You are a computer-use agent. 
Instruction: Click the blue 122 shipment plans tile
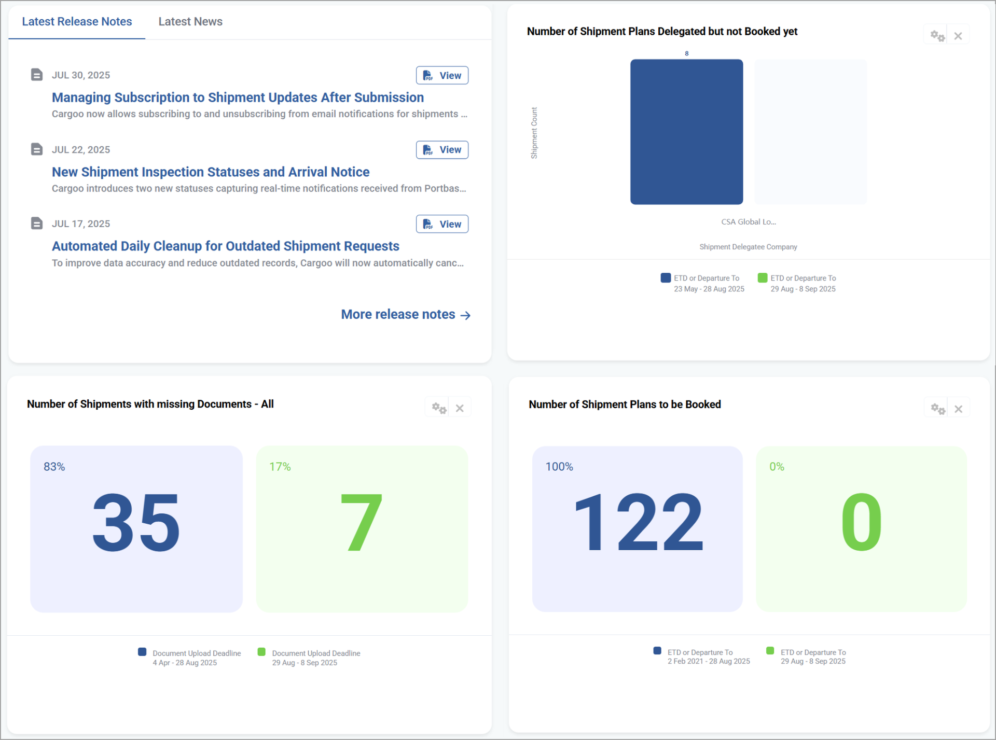[637, 529]
